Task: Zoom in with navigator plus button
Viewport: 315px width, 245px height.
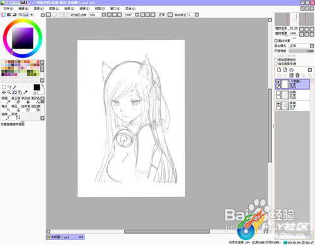Action: [307, 29]
